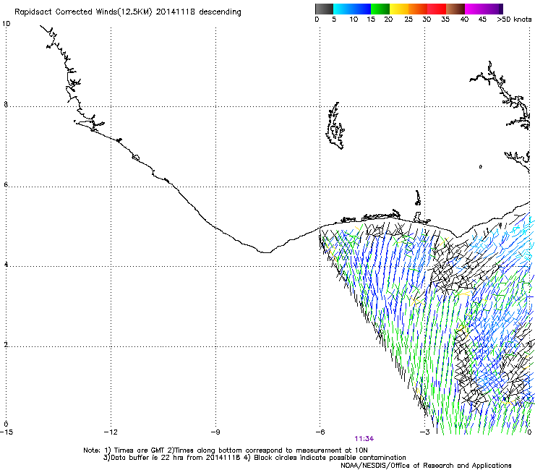
Task: Click the legend tick label '10'
Action: pos(354,20)
